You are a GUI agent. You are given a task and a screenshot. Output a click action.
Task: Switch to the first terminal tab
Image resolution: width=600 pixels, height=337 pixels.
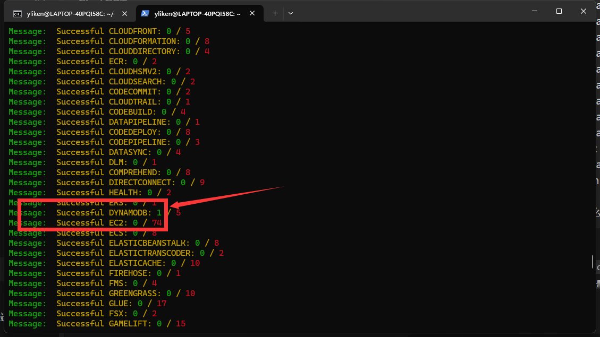pos(69,13)
